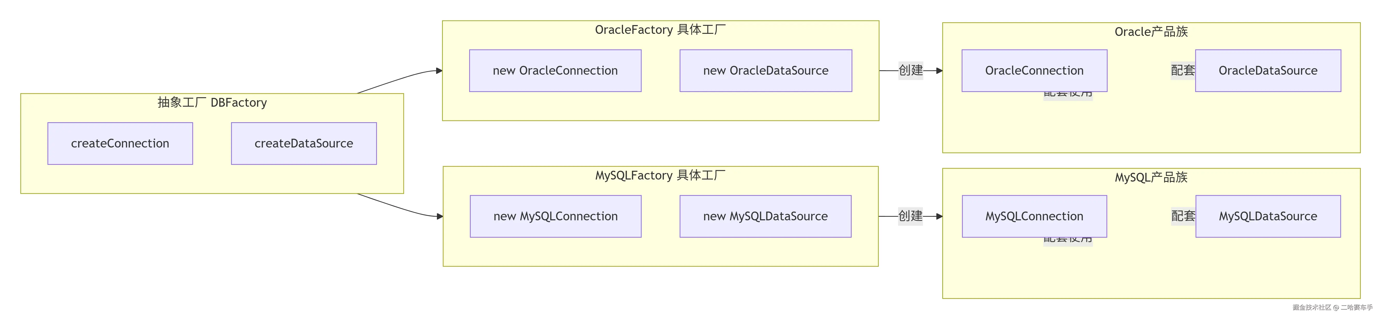The image size is (1381, 319).
Task: Click the MySQLConnection product node
Action: coord(1034,216)
